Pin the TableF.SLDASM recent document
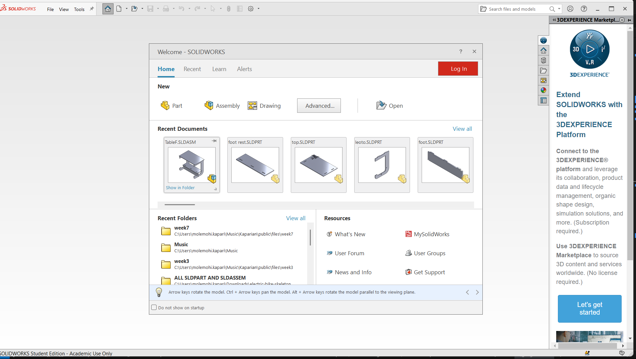636x359 pixels. 214,141
